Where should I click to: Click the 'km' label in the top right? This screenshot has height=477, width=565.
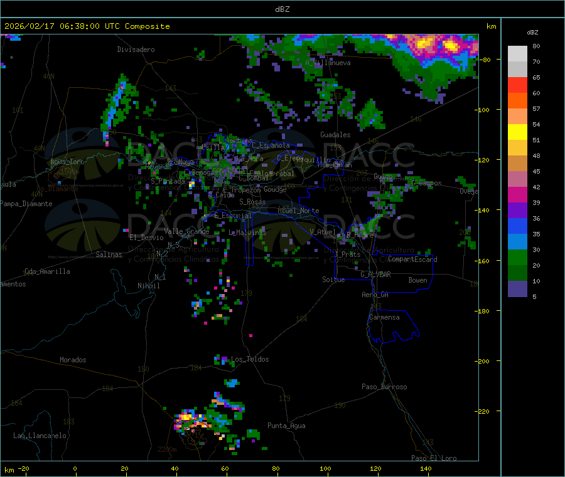pyautogui.click(x=491, y=26)
